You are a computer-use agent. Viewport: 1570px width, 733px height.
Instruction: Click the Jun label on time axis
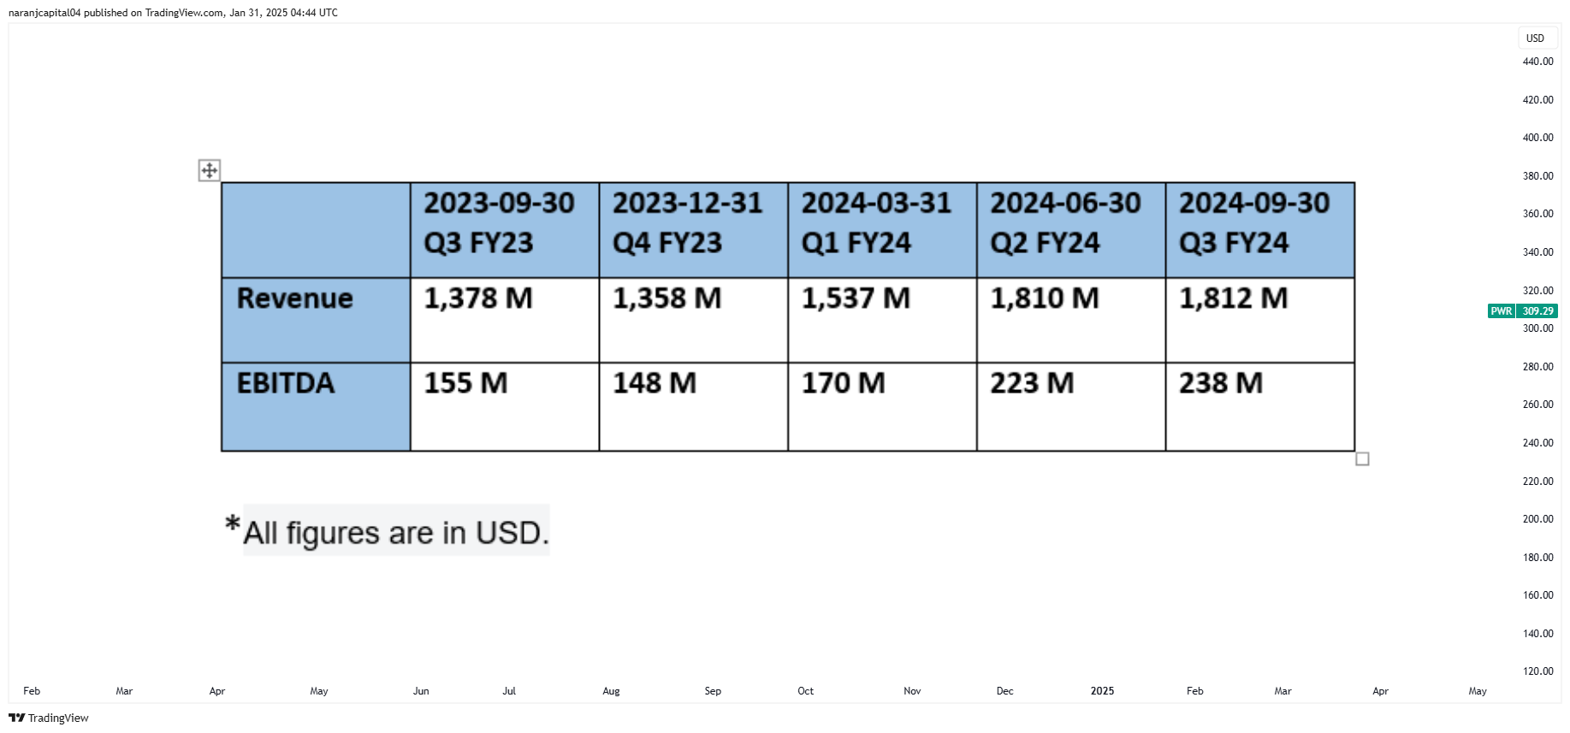click(x=421, y=691)
